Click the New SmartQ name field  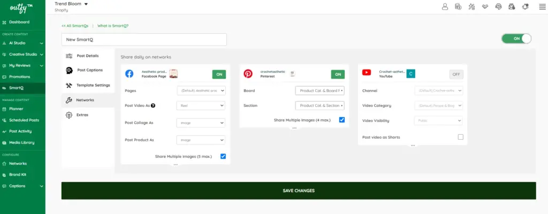(144, 40)
